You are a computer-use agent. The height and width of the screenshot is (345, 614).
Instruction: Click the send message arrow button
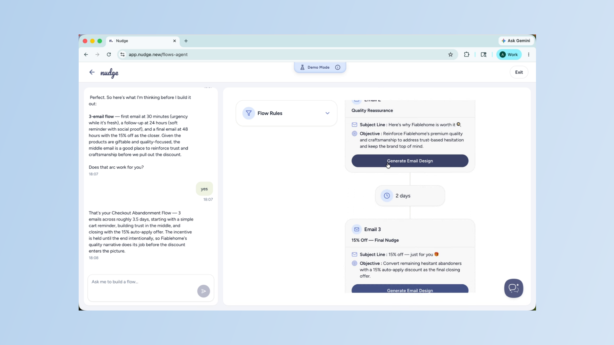[204, 291]
